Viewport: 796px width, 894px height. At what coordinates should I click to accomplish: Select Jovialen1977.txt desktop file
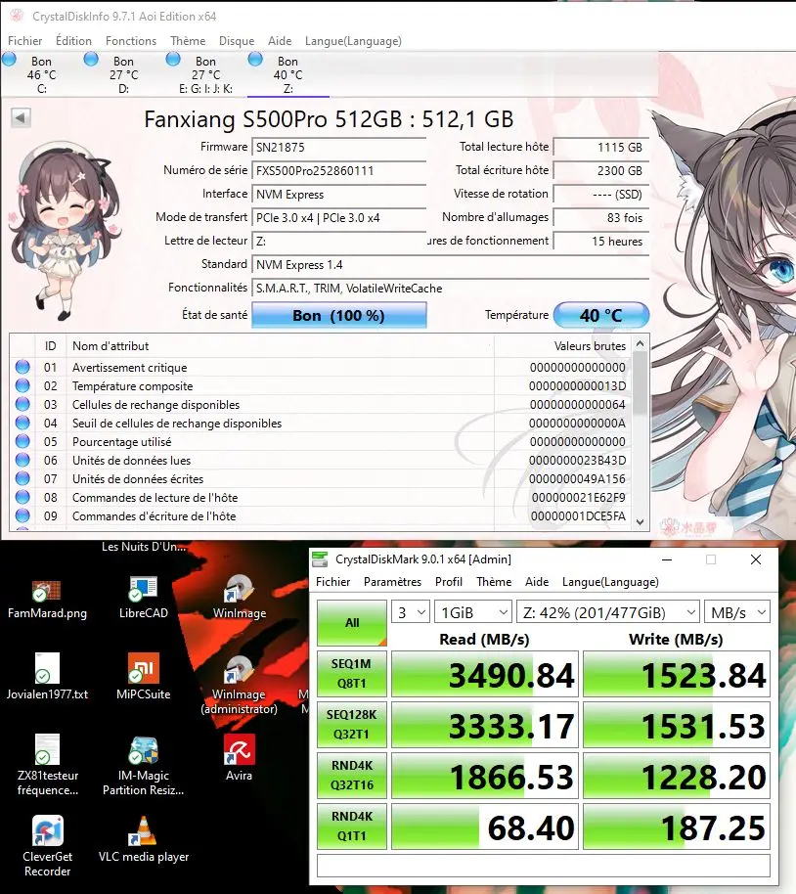tap(47, 677)
